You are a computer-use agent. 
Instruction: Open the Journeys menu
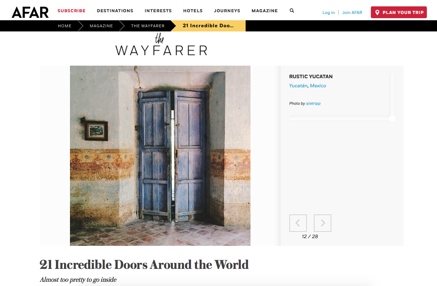tap(227, 11)
